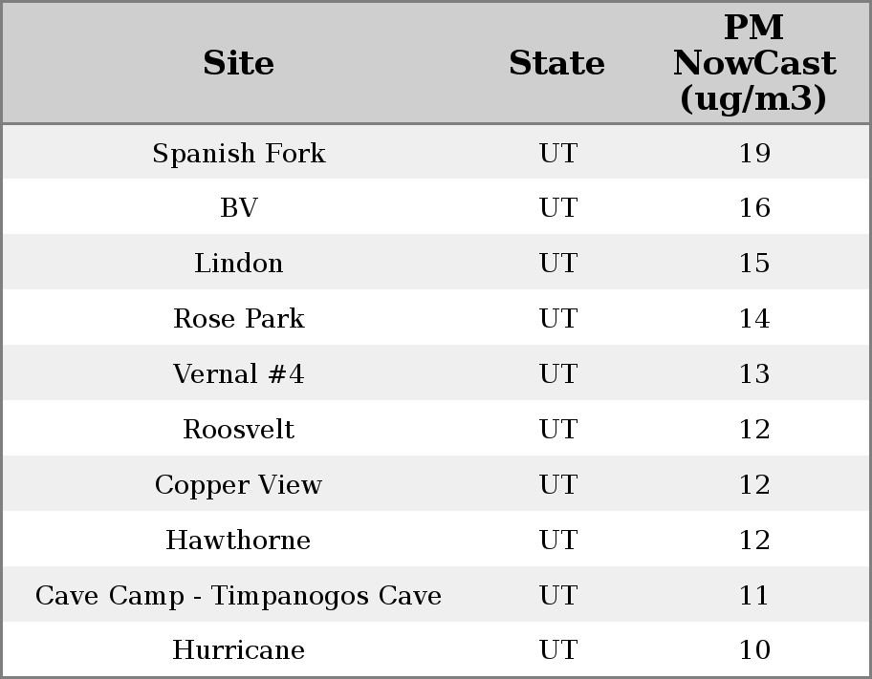This screenshot has height=679, width=872.
Task: Select the PM value 13 for Vernal #4
Action: (x=754, y=374)
